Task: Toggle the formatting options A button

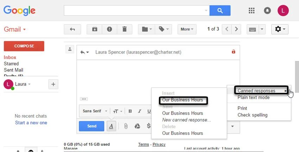Action: [x=111, y=126]
